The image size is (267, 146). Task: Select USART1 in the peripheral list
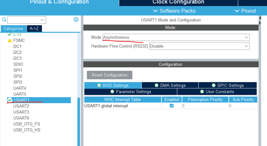(x=39, y=100)
